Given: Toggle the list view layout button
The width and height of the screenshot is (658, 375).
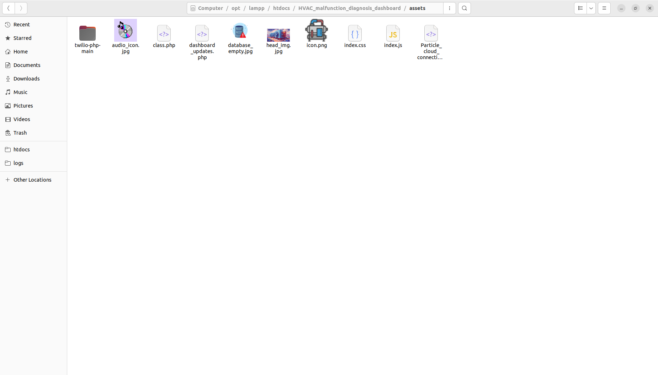Looking at the screenshot, I should 580,8.
